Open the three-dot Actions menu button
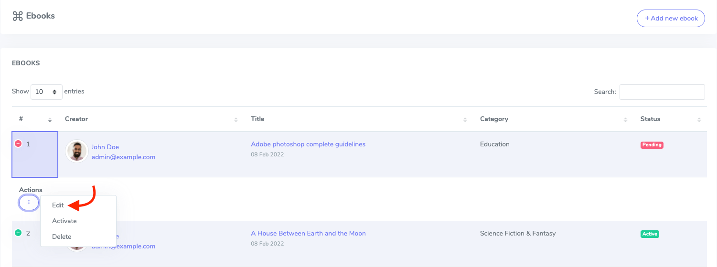The image size is (717, 267). tap(29, 203)
